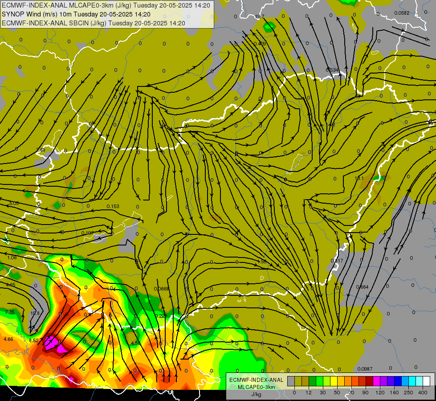Viewport: 436px width, 401px height.
Task: Select the gray swatch in the legend
Action: click(x=291, y=381)
